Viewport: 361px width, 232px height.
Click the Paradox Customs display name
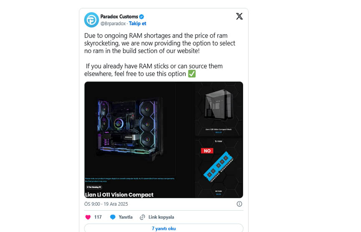(119, 17)
